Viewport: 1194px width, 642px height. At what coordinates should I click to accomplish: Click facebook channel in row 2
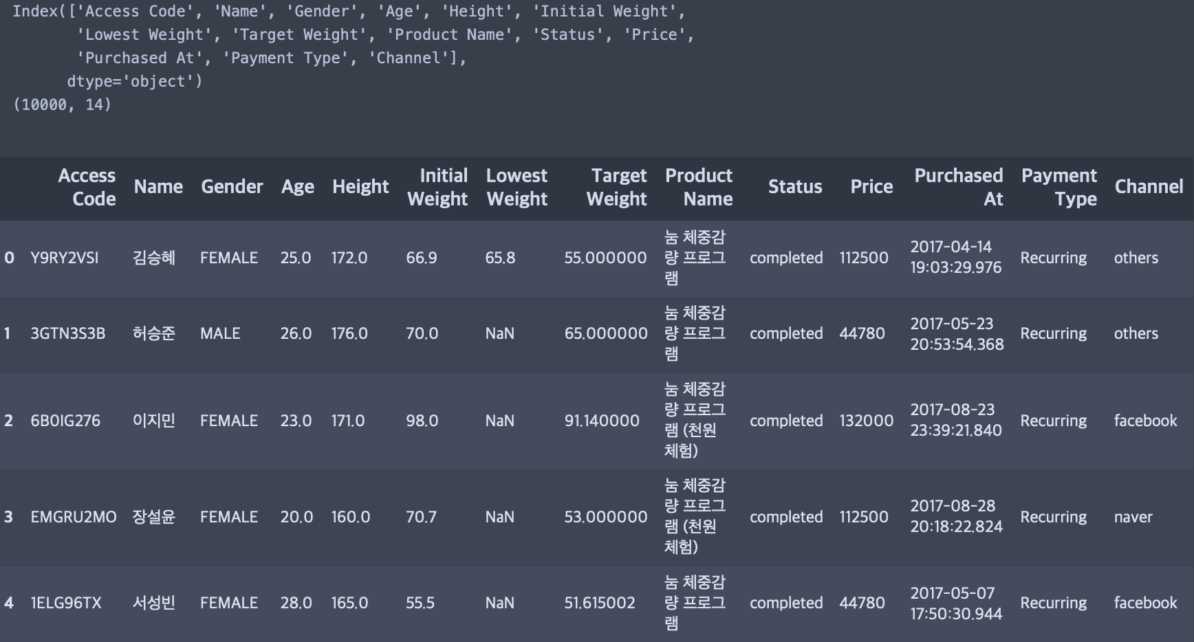1146,421
